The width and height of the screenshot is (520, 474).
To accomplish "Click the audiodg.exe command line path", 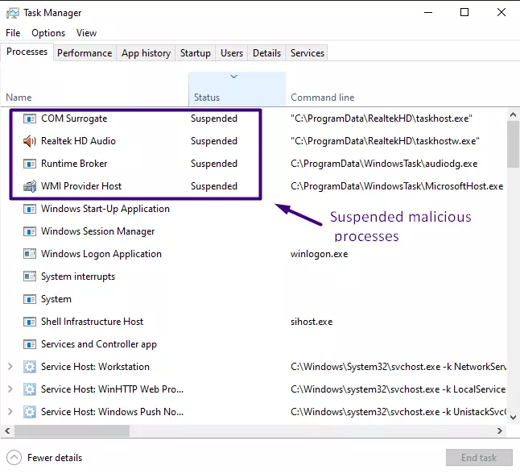I will (x=384, y=164).
